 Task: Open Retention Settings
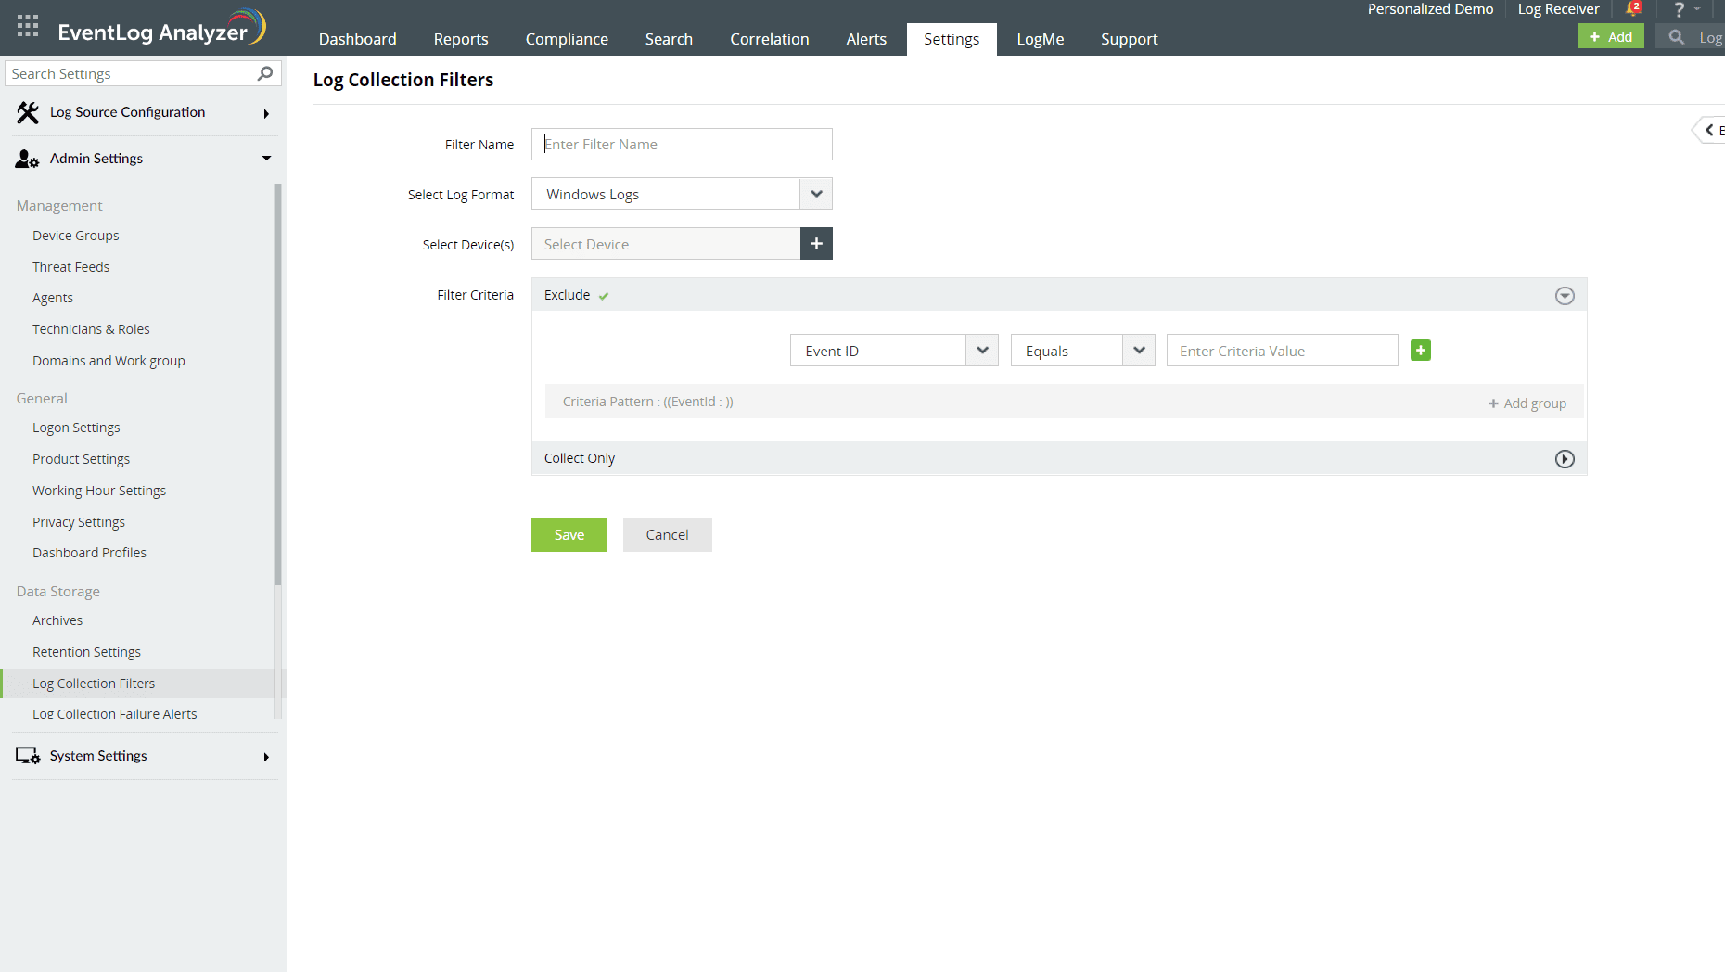click(86, 652)
